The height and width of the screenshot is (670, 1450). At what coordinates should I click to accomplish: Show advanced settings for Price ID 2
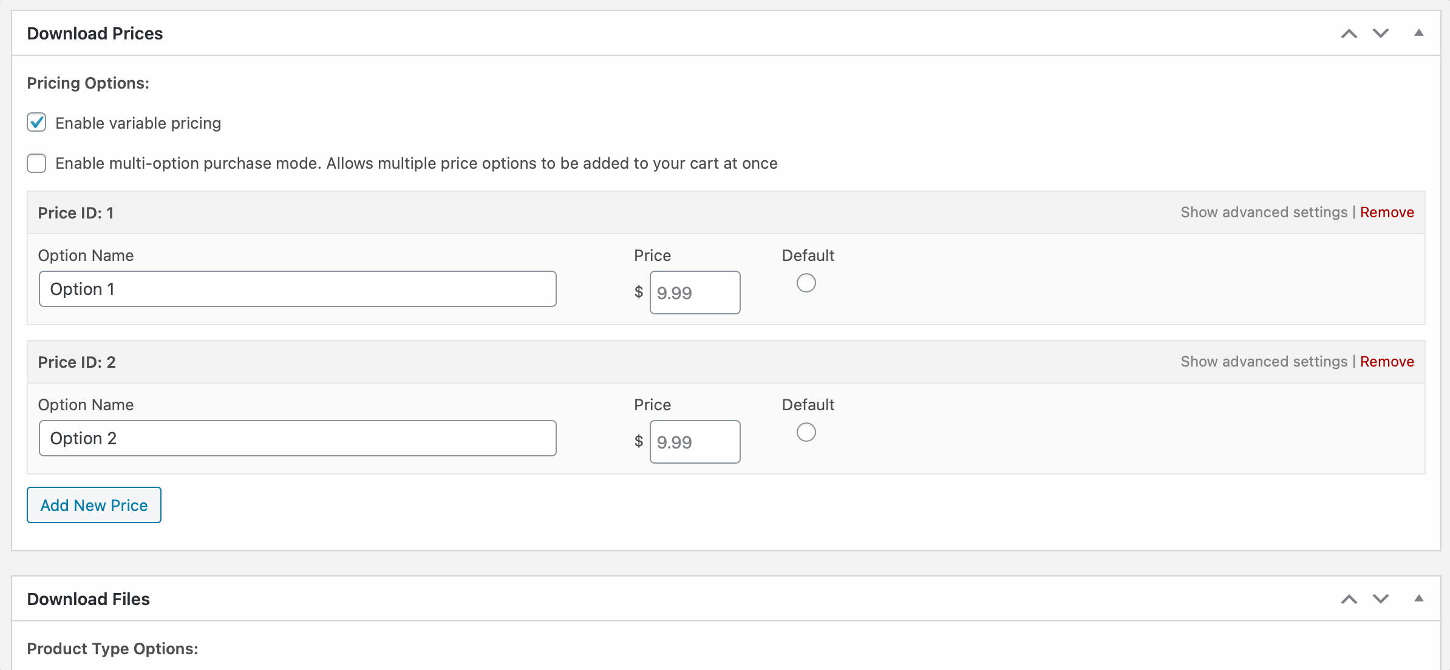1264,362
